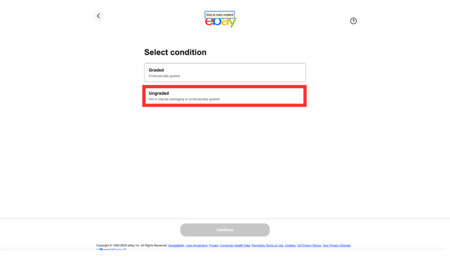Screen dimensions: 450x258
Task: Click the Select condition heading
Action: point(175,52)
